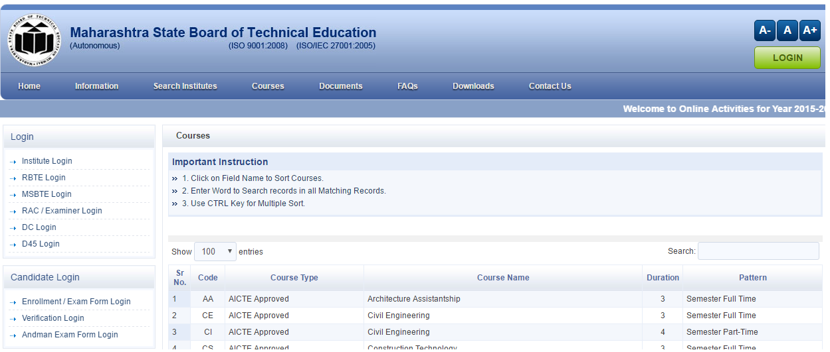Open the Institute Login link
This screenshot has height=352, width=830.
pyautogui.click(x=47, y=161)
